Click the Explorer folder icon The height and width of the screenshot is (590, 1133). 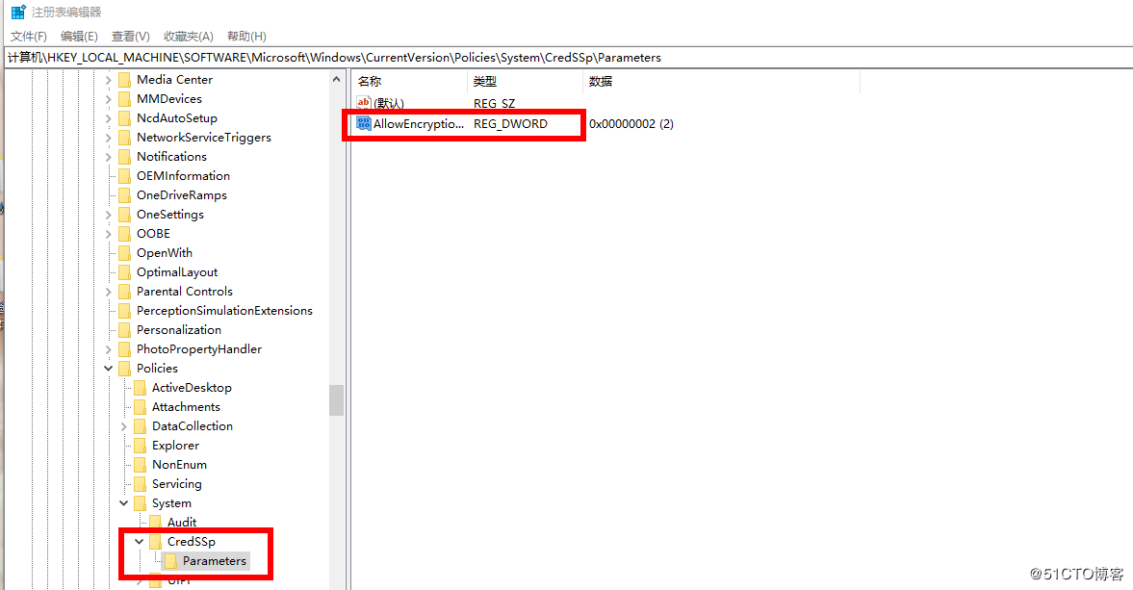(x=140, y=446)
